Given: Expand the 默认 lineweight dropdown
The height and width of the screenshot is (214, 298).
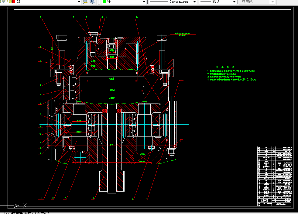Looking at the screenshot, I should pos(234,2).
